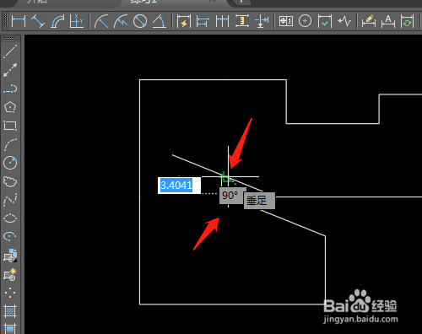Click the Inspection dimension tool with checkmark
The width and height of the screenshot is (422, 334).
tap(324, 21)
